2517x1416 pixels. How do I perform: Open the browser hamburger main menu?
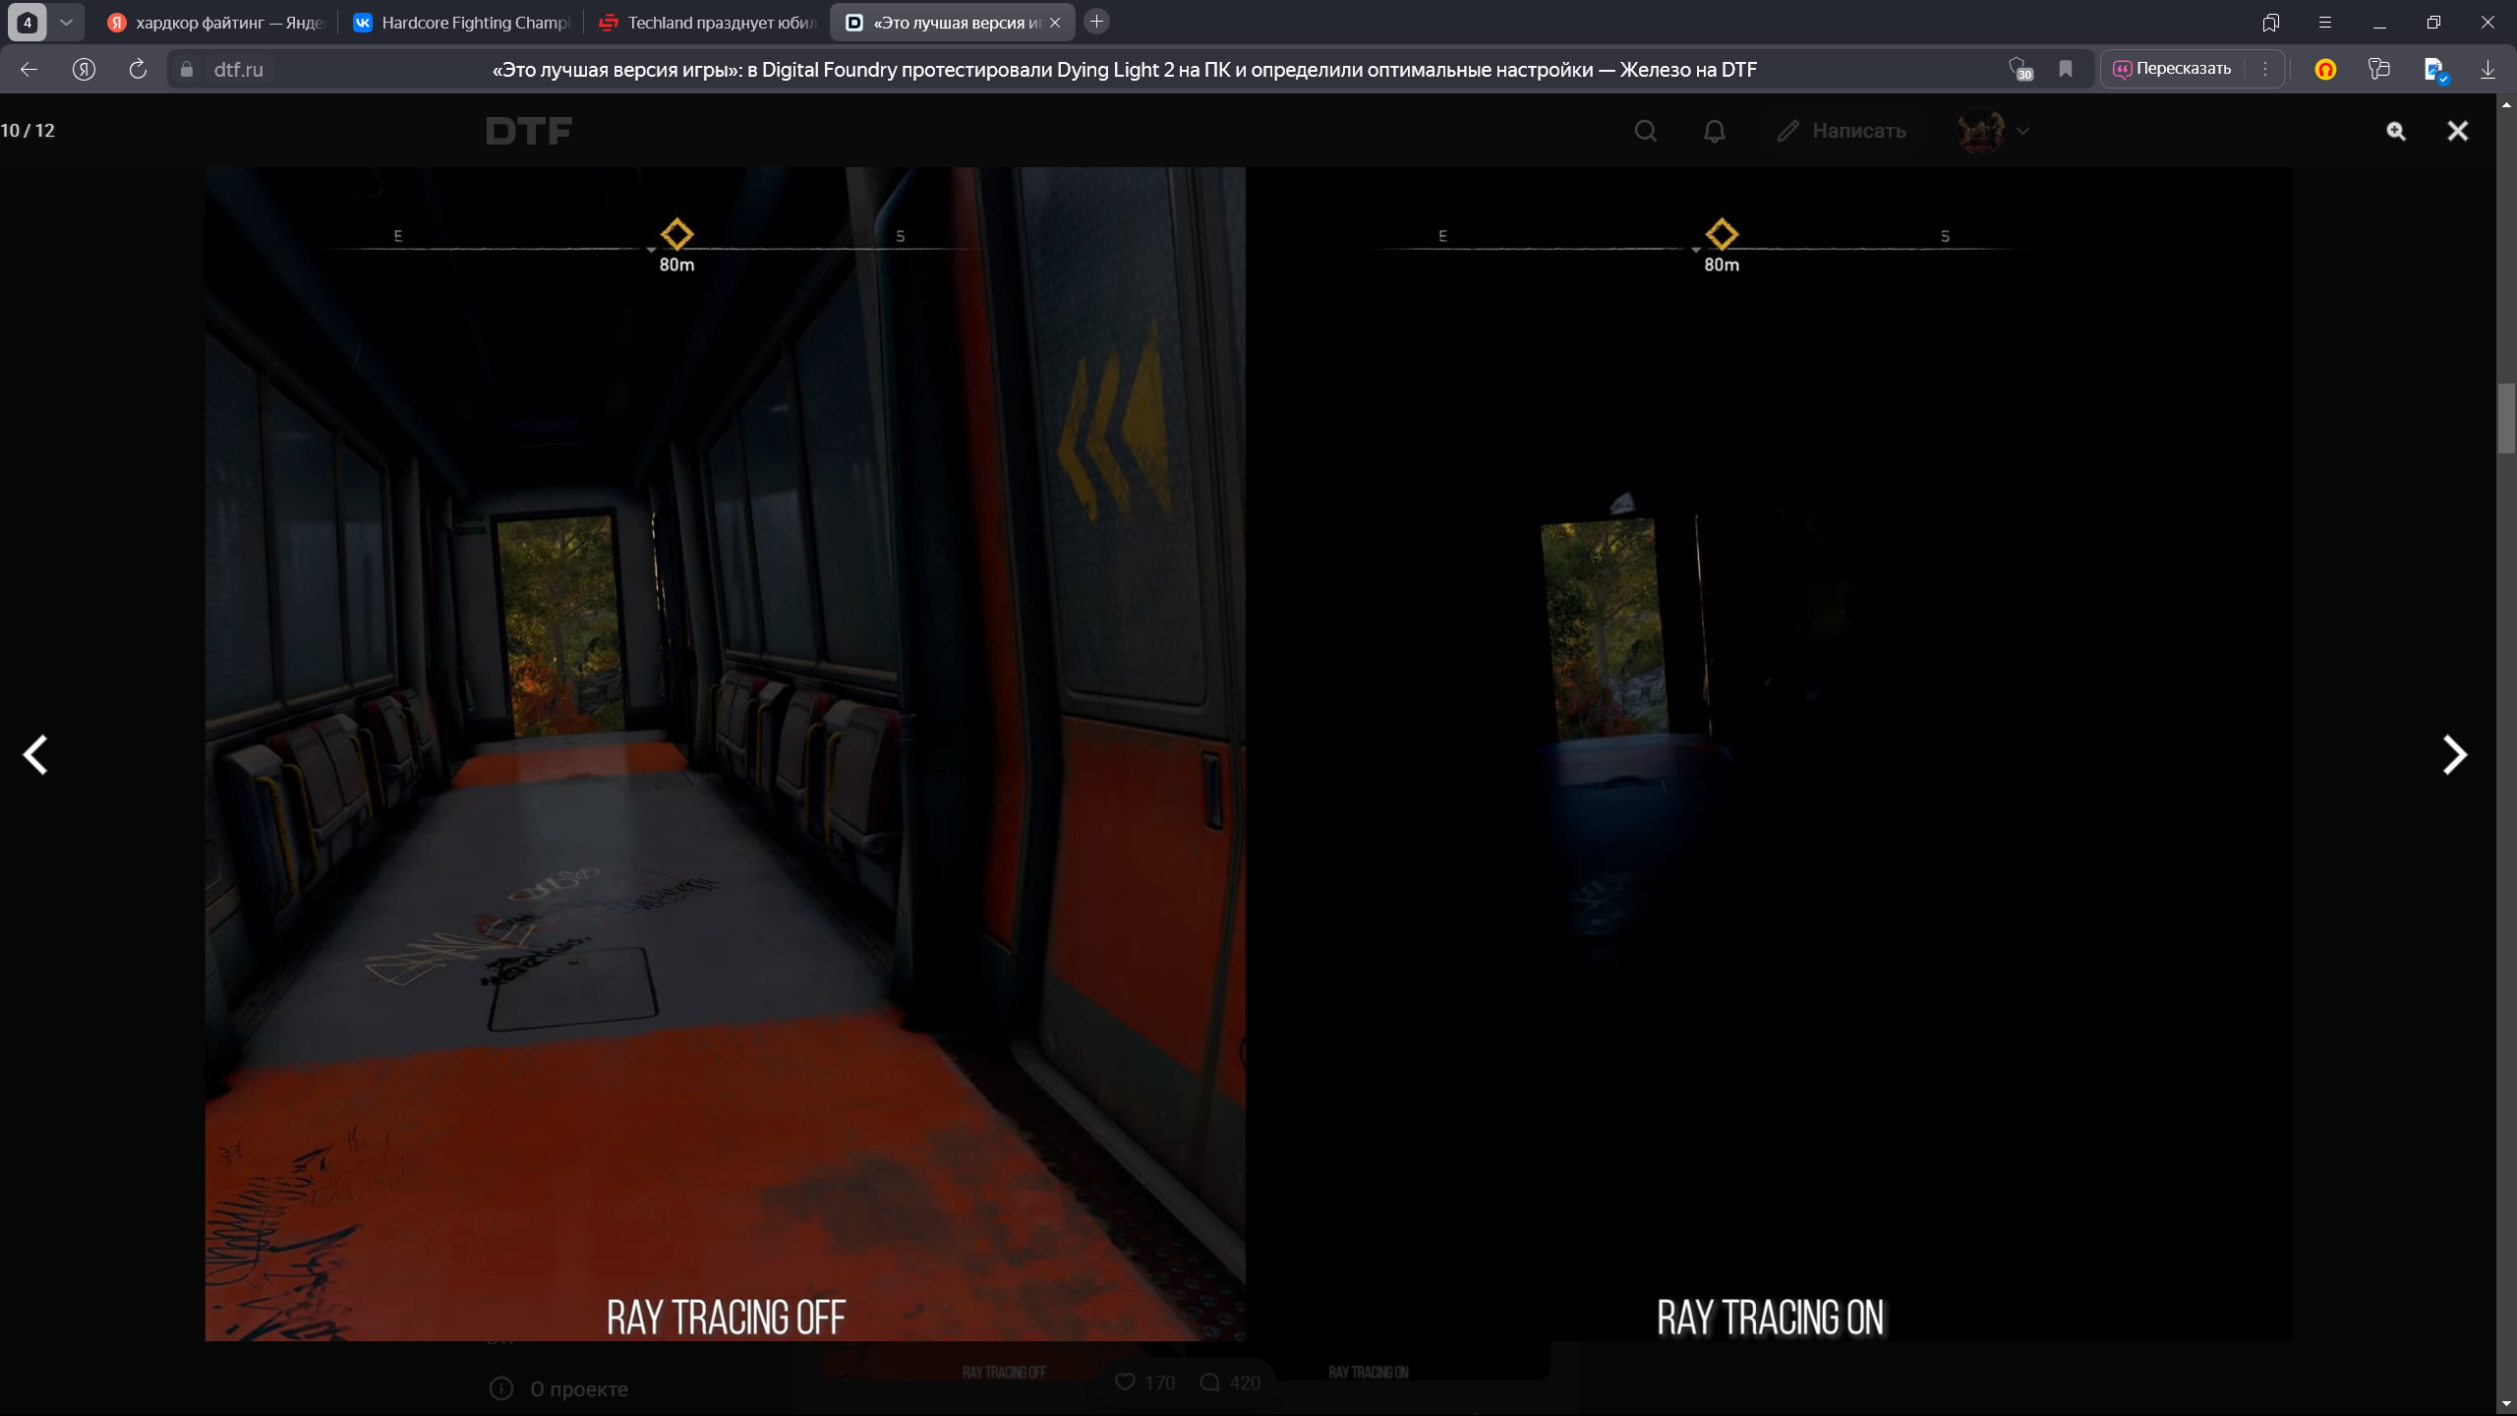pos(2325,22)
